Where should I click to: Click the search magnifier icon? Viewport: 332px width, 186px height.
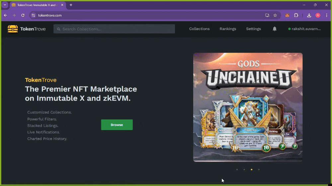59,29
